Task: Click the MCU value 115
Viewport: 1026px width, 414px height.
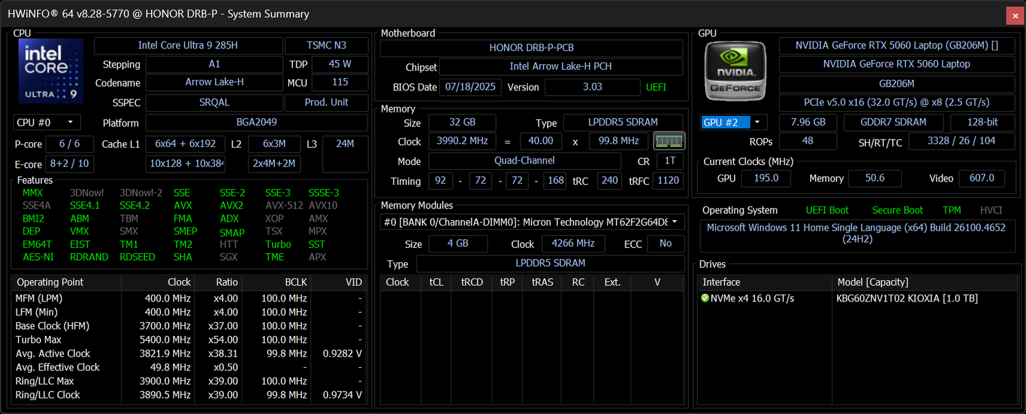Action: 340,82
